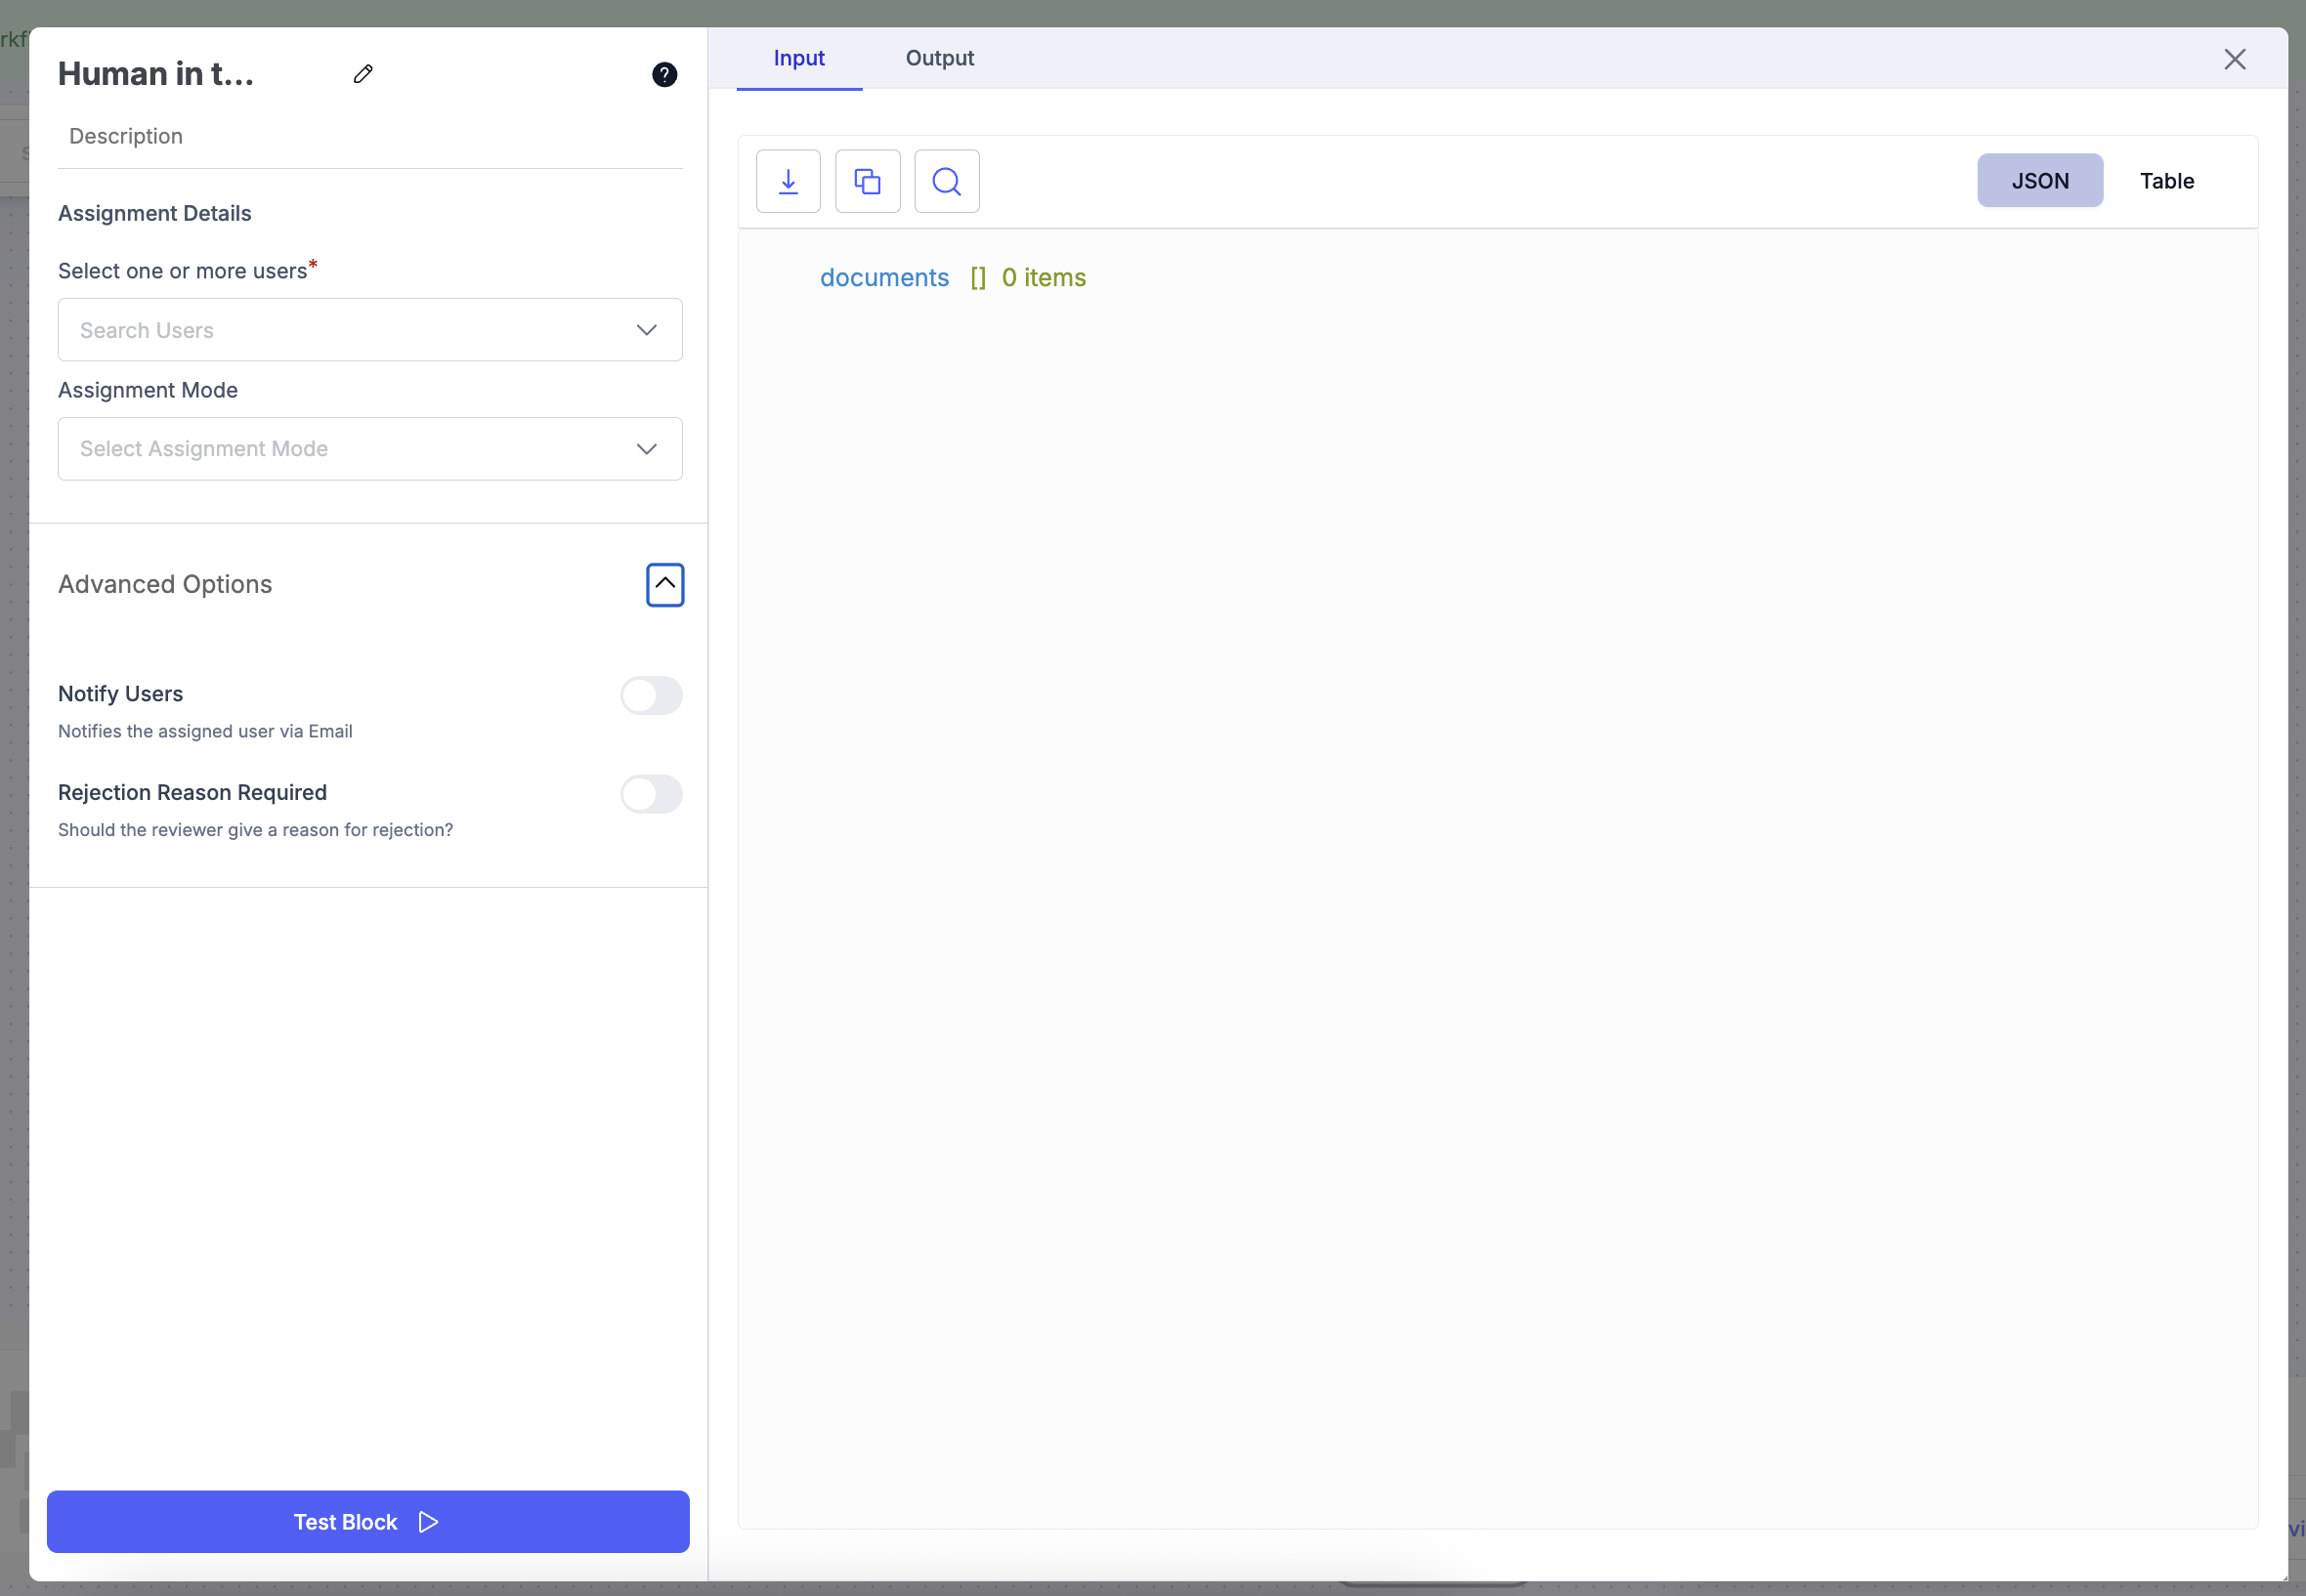Click the Description field
The height and width of the screenshot is (1596, 2306).
369,137
